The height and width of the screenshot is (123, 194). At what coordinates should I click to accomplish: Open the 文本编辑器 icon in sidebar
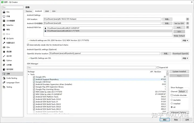point(4,21)
